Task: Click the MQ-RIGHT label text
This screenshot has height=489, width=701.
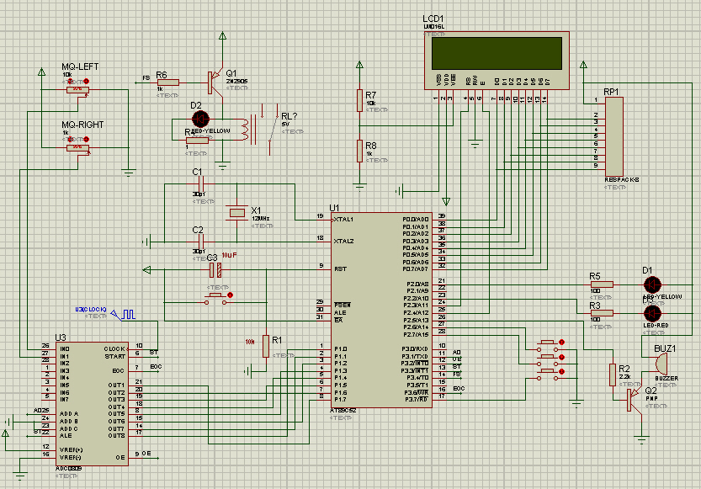Action: pos(82,125)
